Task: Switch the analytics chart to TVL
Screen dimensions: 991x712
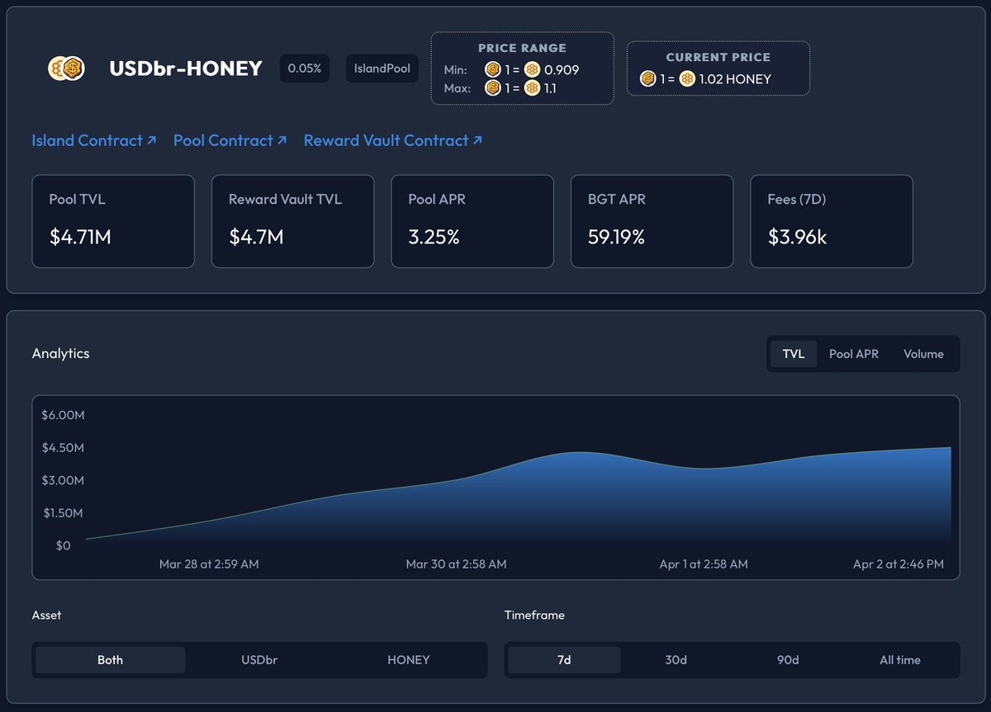Action: pyautogui.click(x=794, y=354)
